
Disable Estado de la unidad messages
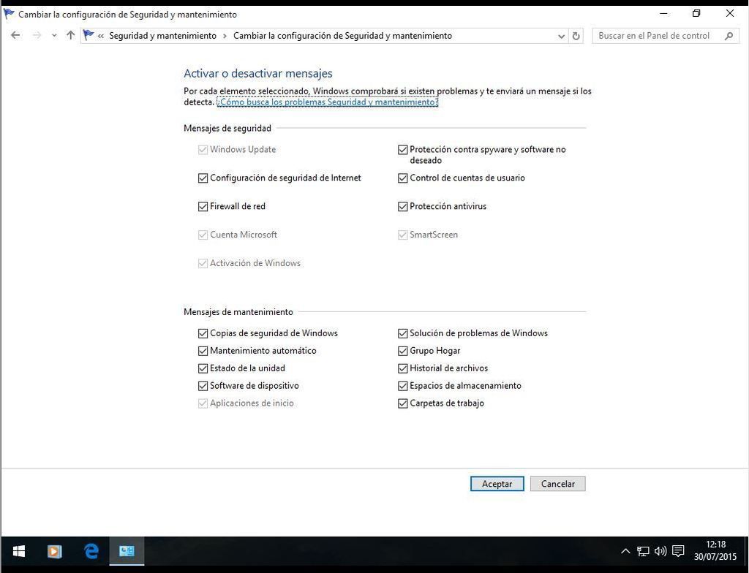(203, 368)
